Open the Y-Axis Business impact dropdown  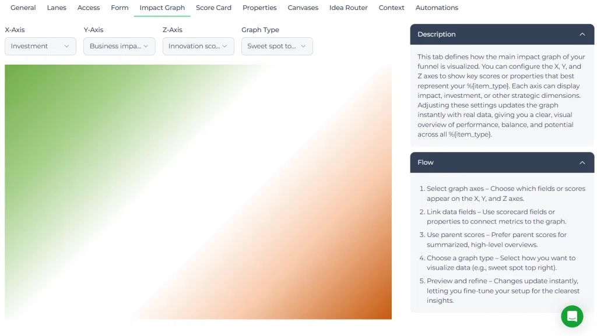(119, 47)
